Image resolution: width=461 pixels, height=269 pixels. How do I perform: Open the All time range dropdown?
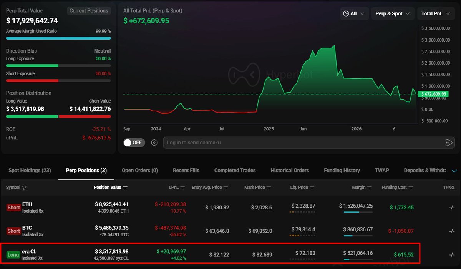point(355,13)
